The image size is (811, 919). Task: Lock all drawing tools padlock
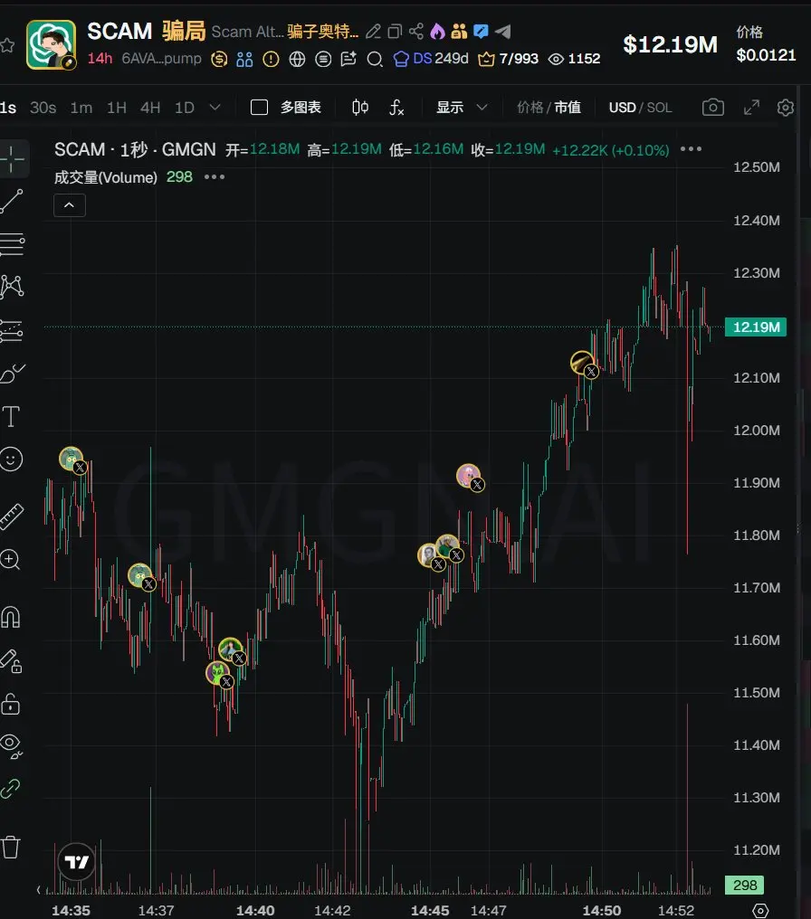pyautogui.click(x=11, y=704)
